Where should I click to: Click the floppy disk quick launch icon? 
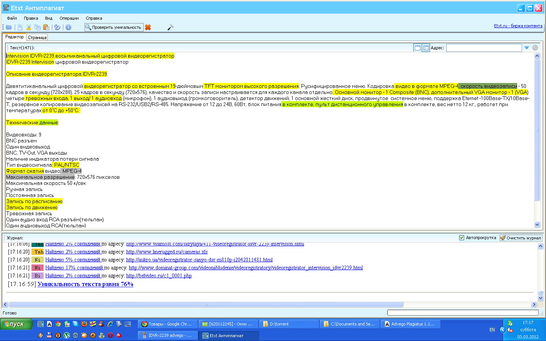coord(49,335)
